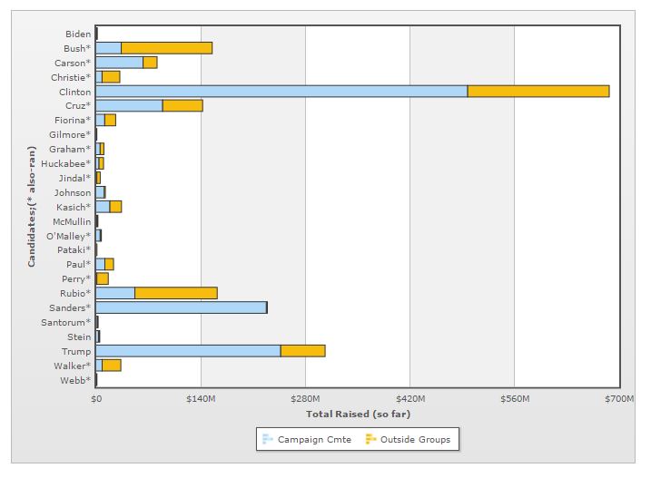Click the Total Raised (so far) axis title
651x478 pixels.
click(358, 414)
